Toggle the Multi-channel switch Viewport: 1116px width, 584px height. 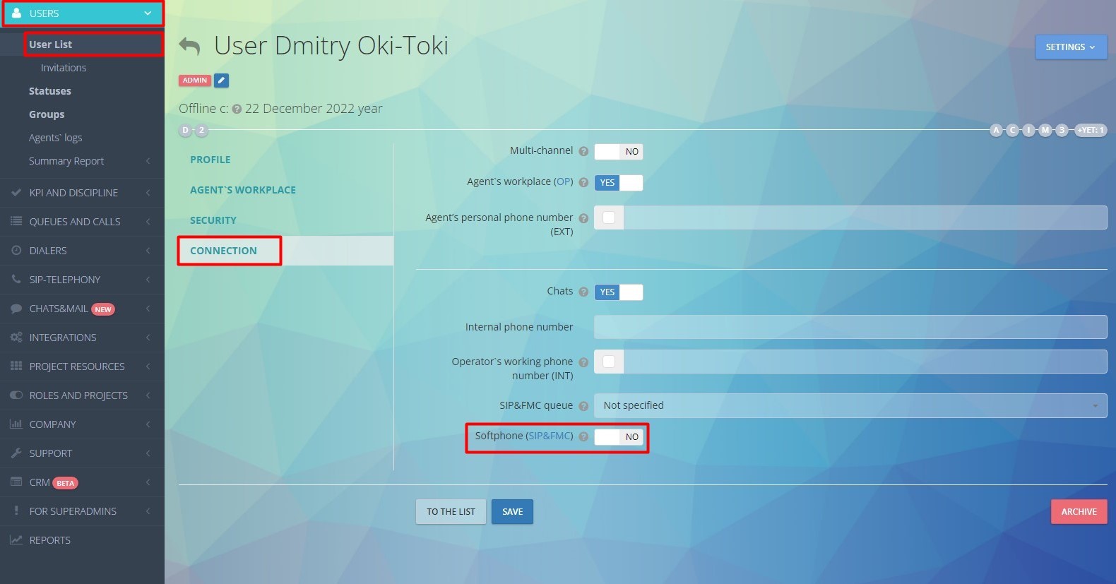coord(618,152)
